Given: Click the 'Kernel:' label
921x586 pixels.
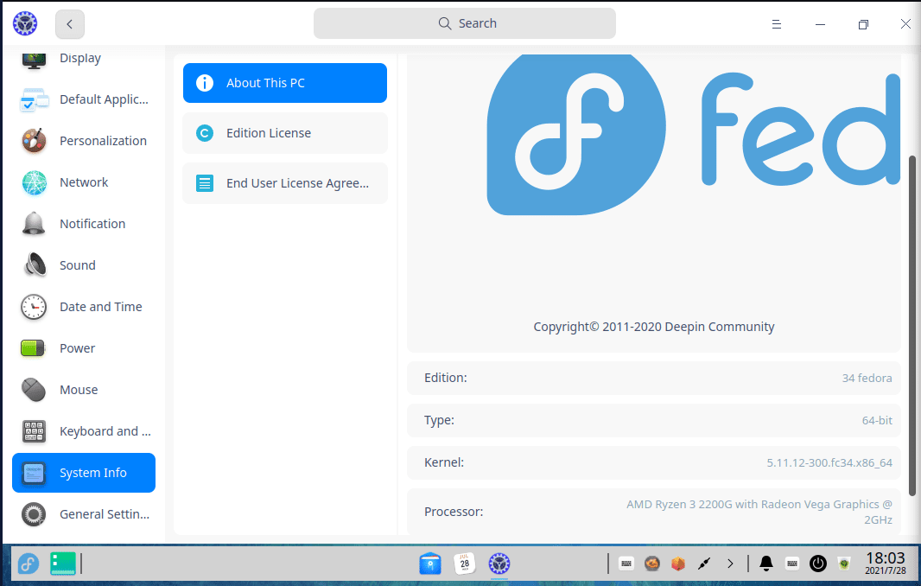Looking at the screenshot, I should [444, 462].
